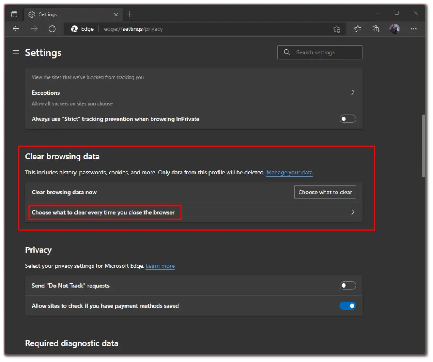Open the Manage your data link

289,173
